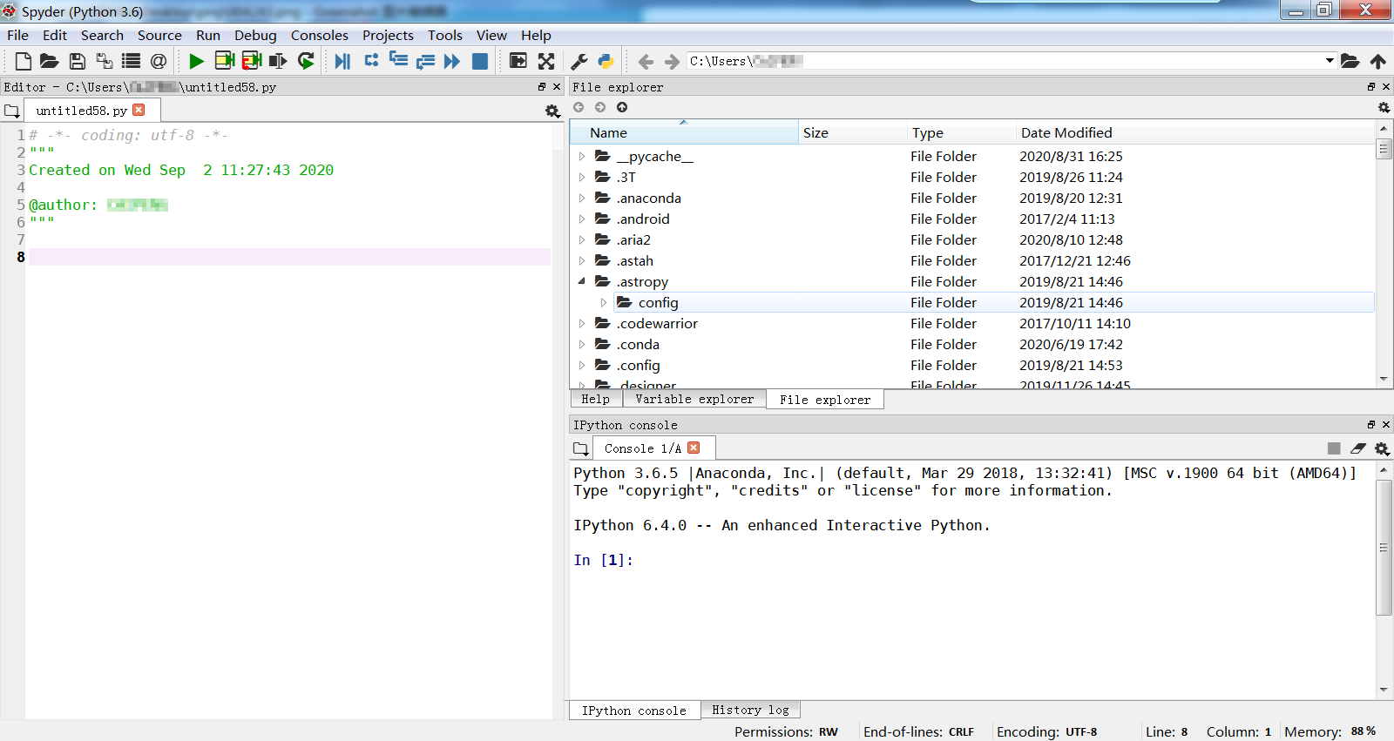Switch to Variable explorer tab
This screenshot has height=741, width=1394.
694,399
